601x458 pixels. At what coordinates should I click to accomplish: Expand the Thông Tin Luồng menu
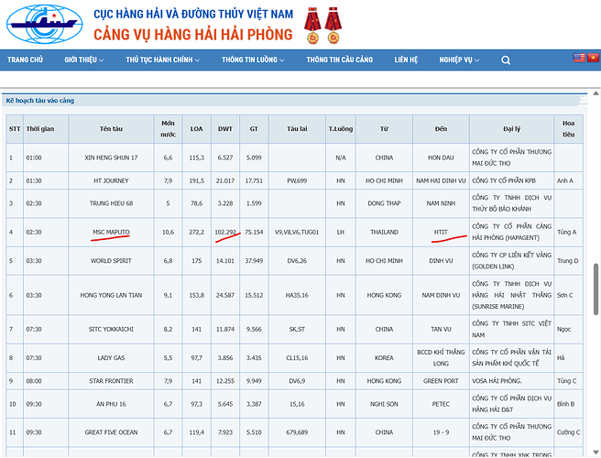point(253,60)
